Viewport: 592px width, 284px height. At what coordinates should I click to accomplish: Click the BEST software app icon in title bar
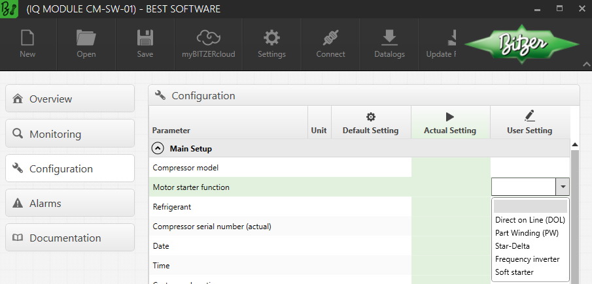click(x=9, y=9)
